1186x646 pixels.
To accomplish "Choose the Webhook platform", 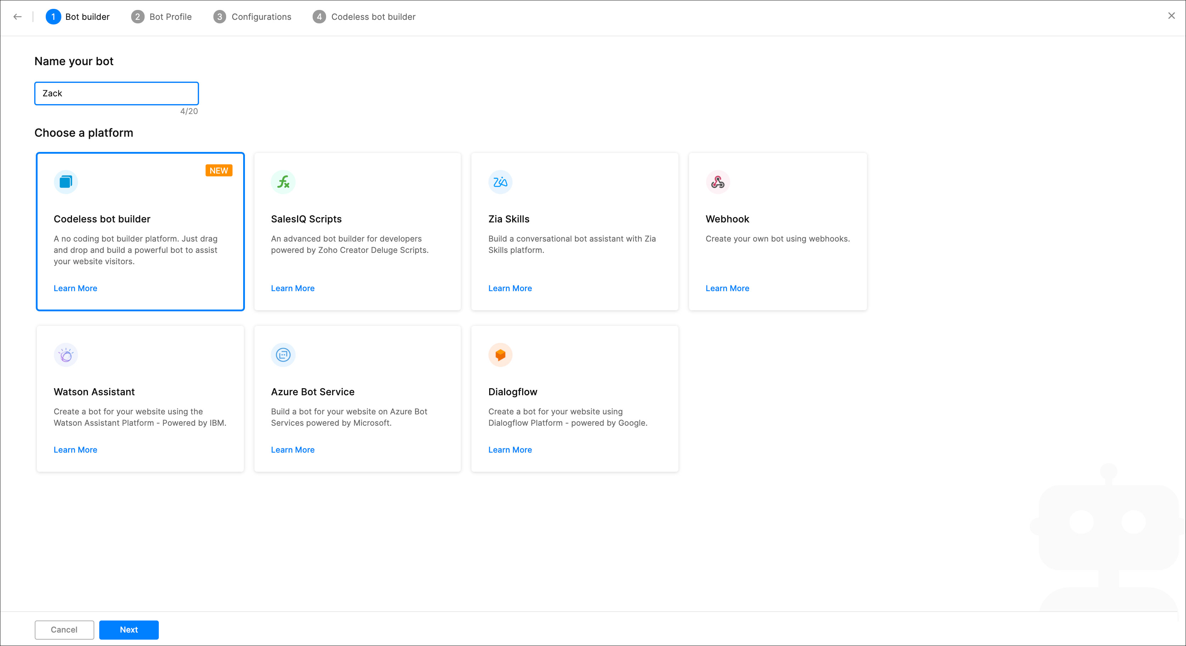I will pyautogui.click(x=778, y=231).
